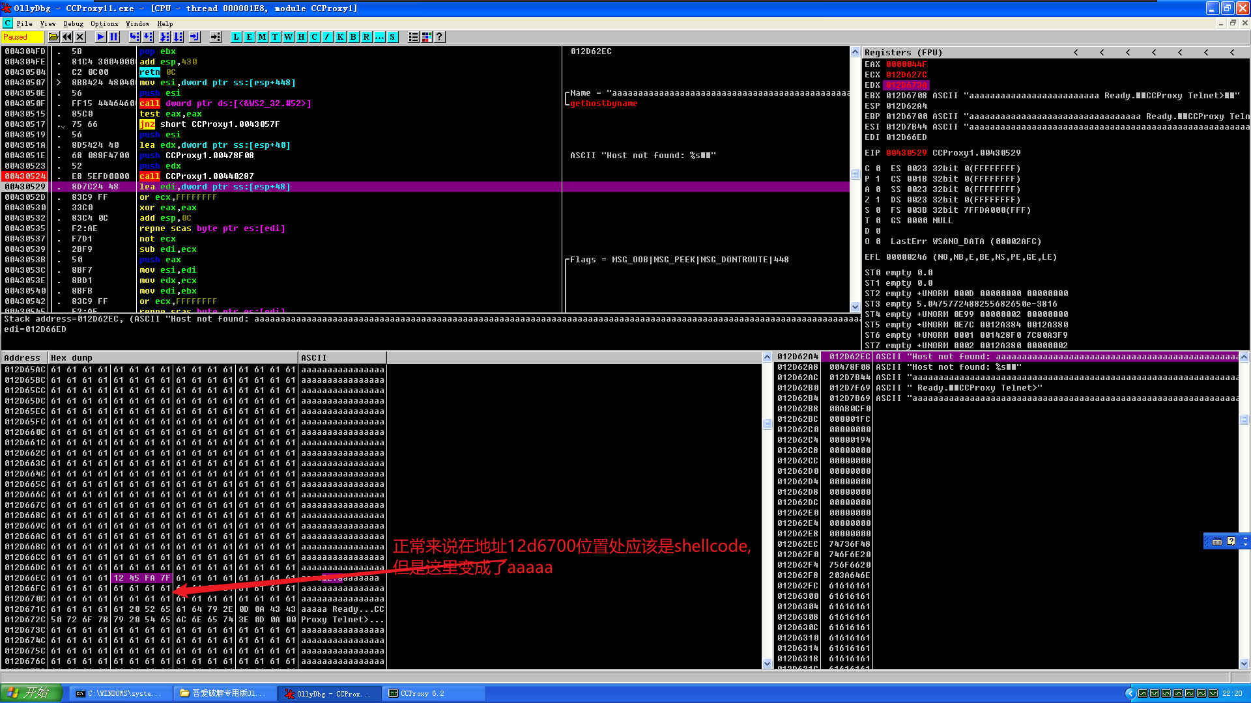1251x703 pixels.
Task: Select dump row at address 012D66EC
Action: 194,578
